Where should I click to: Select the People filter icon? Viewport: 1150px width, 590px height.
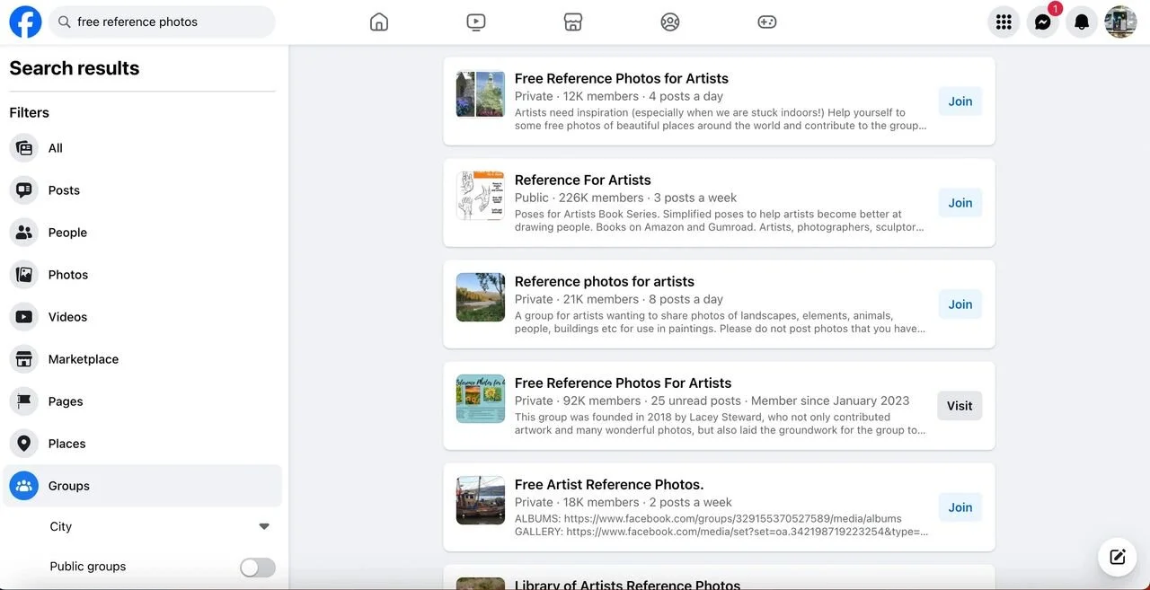click(24, 233)
